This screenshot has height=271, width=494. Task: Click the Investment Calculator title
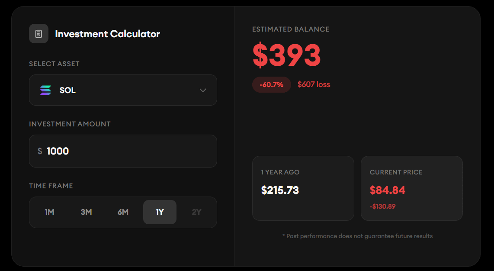(x=107, y=34)
